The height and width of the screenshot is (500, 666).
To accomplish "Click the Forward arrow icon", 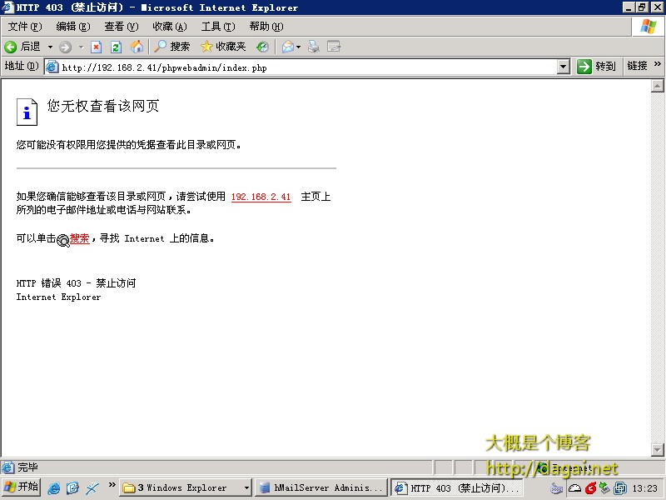I will (65, 47).
